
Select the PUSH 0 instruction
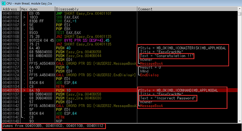point(62,67)
